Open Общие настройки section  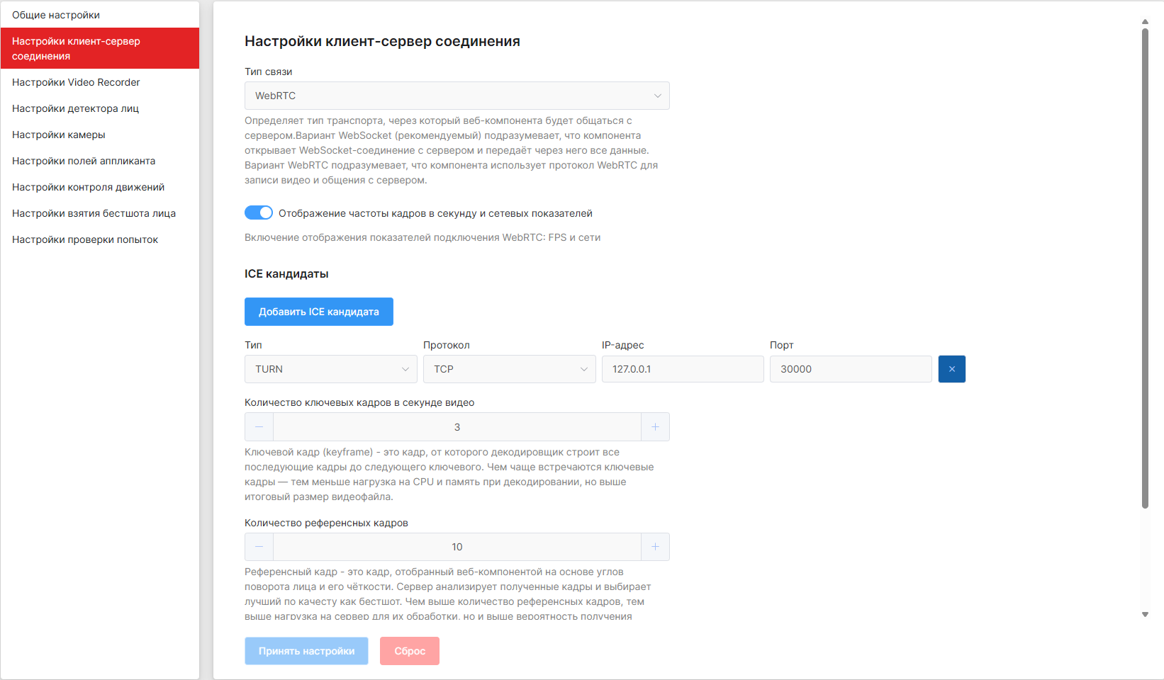pos(56,15)
